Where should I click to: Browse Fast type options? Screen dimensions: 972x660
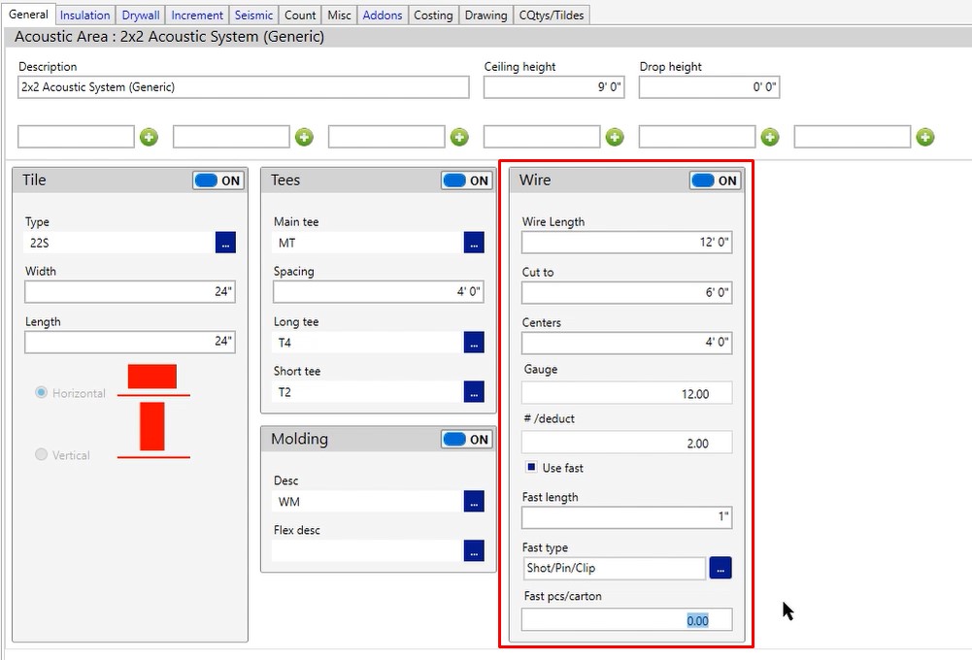point(720,569)
